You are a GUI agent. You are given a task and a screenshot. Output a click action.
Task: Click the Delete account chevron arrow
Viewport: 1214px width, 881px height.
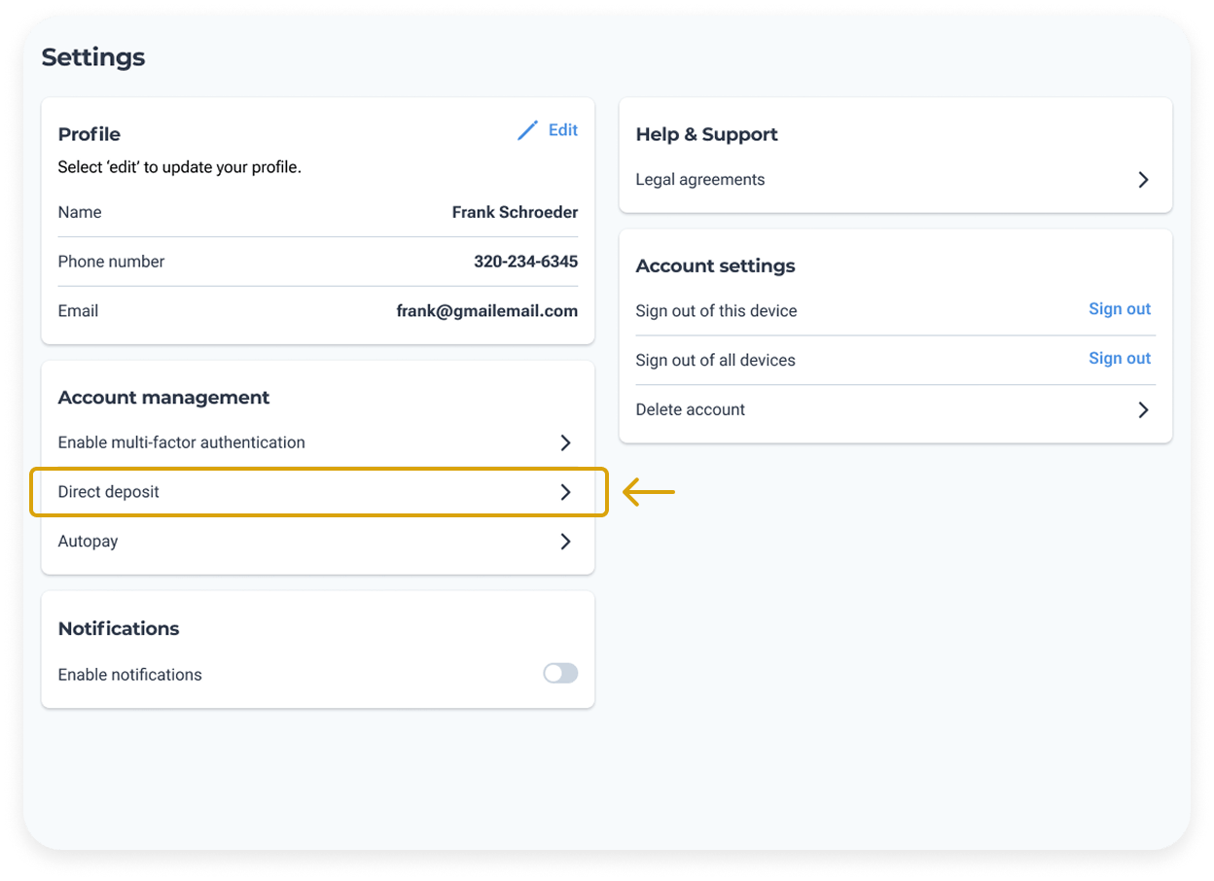1143,410
